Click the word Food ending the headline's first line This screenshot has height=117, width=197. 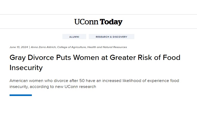click(171, 58)
